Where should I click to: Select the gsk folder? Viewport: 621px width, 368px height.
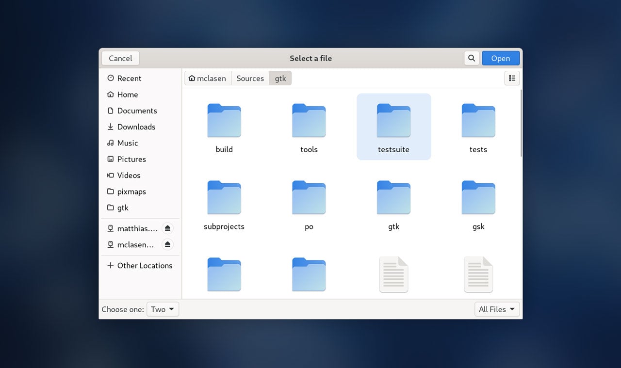click(x=478, y=204)
